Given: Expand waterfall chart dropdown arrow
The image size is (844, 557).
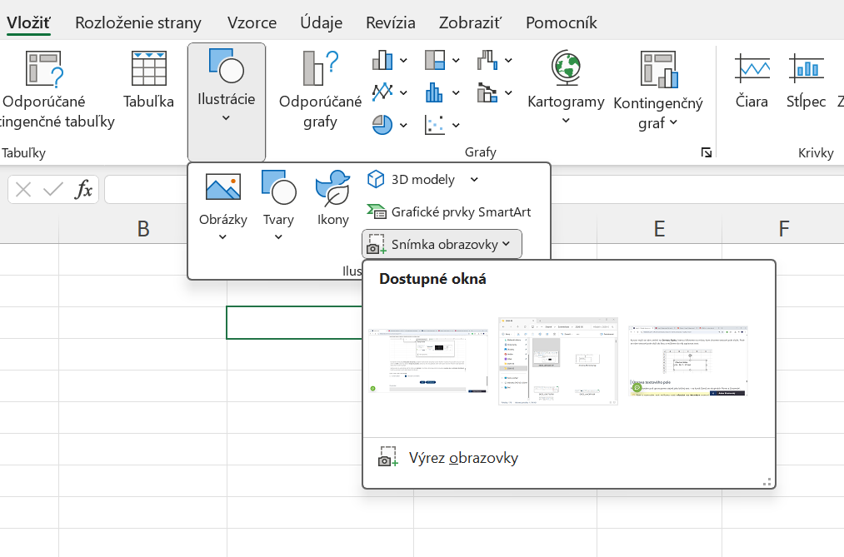Looking at the screenshot, I should tap(508, 61).
